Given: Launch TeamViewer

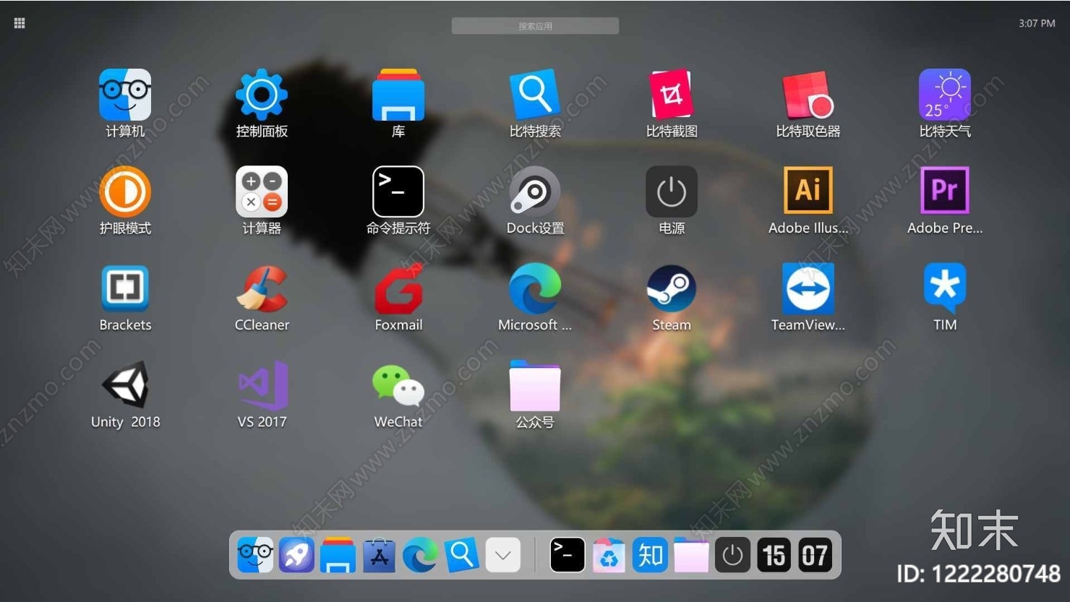Looking at the screenshot, I should (x=808, y=288).
